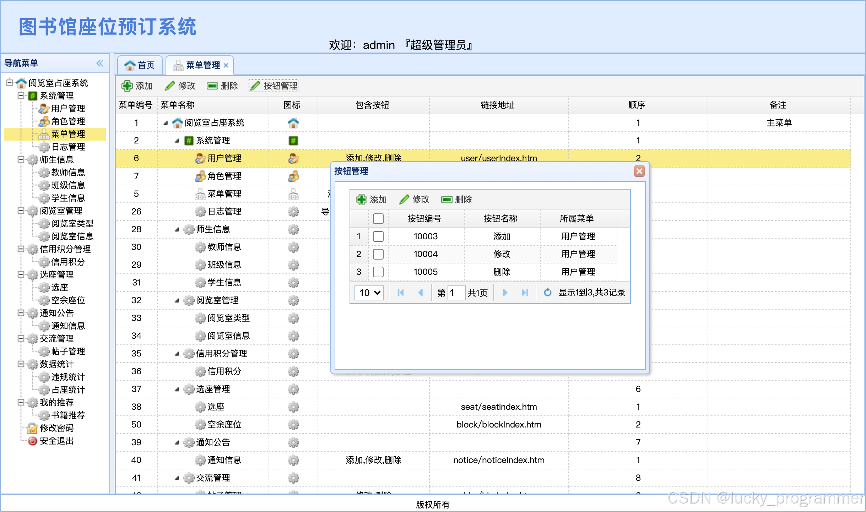This screenshot has width=866, height=512.
Task: Click the pencil Edit icon in dialog toolbar
Action: pyautogui.click(x=404, y=200)
